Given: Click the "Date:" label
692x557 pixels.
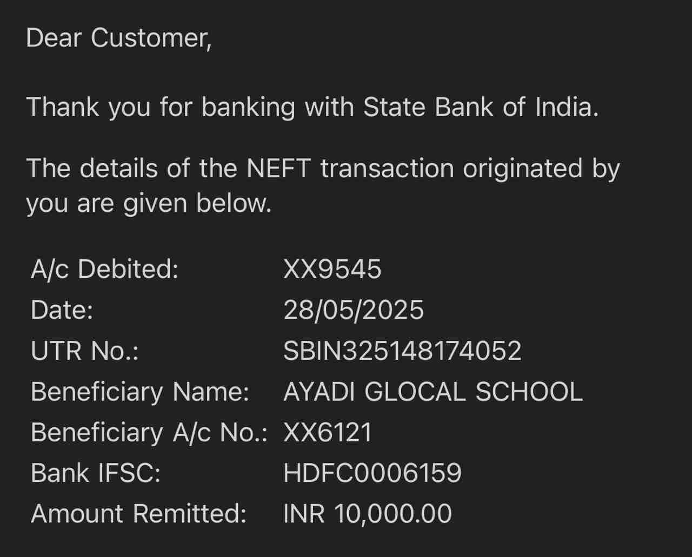Looking at the screenshot, I should point(62,310).
